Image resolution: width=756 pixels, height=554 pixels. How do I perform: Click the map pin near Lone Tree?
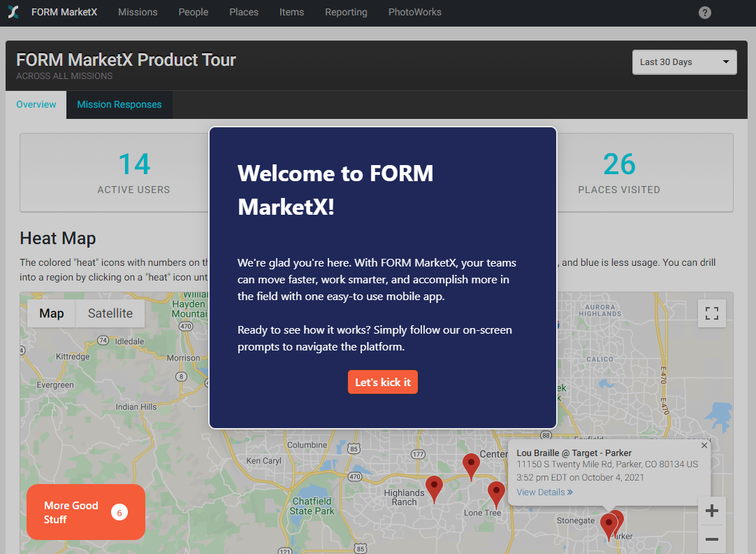(x=496, y=494)
